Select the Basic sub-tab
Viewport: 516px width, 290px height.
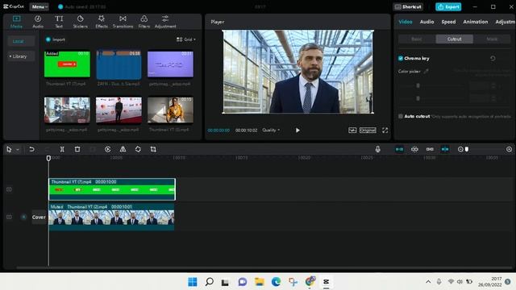[417, 39]
